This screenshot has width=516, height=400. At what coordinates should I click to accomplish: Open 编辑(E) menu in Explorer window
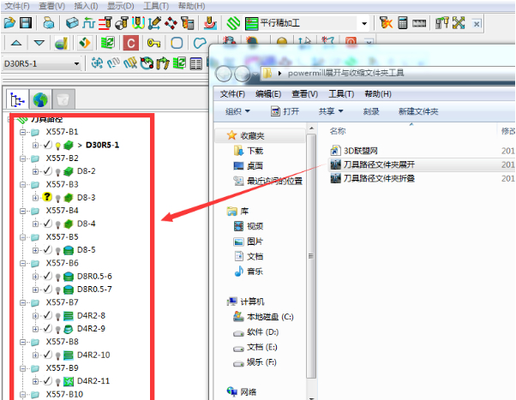(x=268, y=94)
